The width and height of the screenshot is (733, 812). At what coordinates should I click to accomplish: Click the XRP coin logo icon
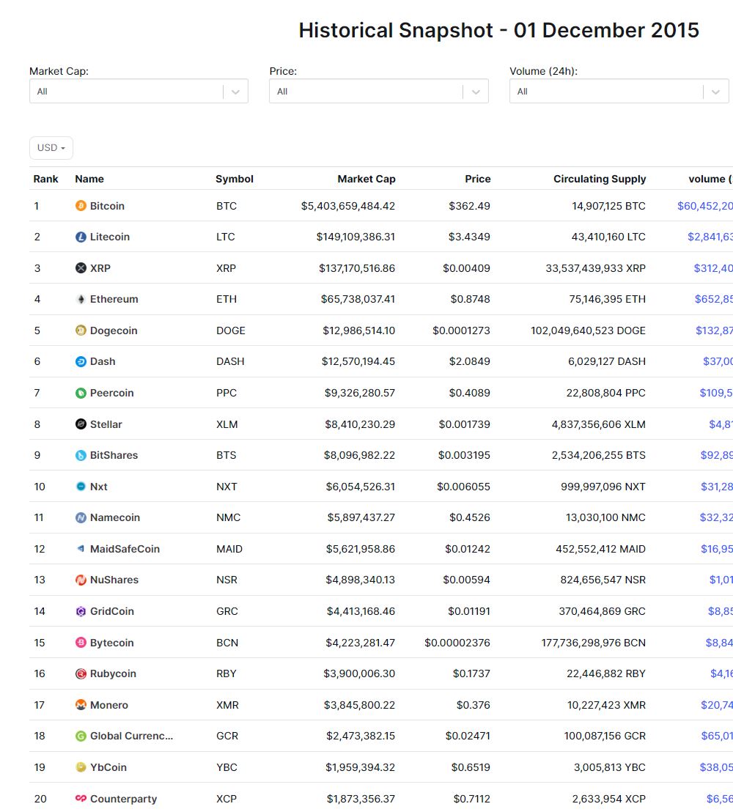coord(81,268)
